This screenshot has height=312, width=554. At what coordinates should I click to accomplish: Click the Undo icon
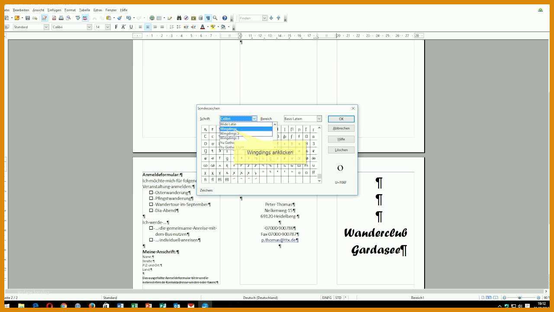point(129,18)
